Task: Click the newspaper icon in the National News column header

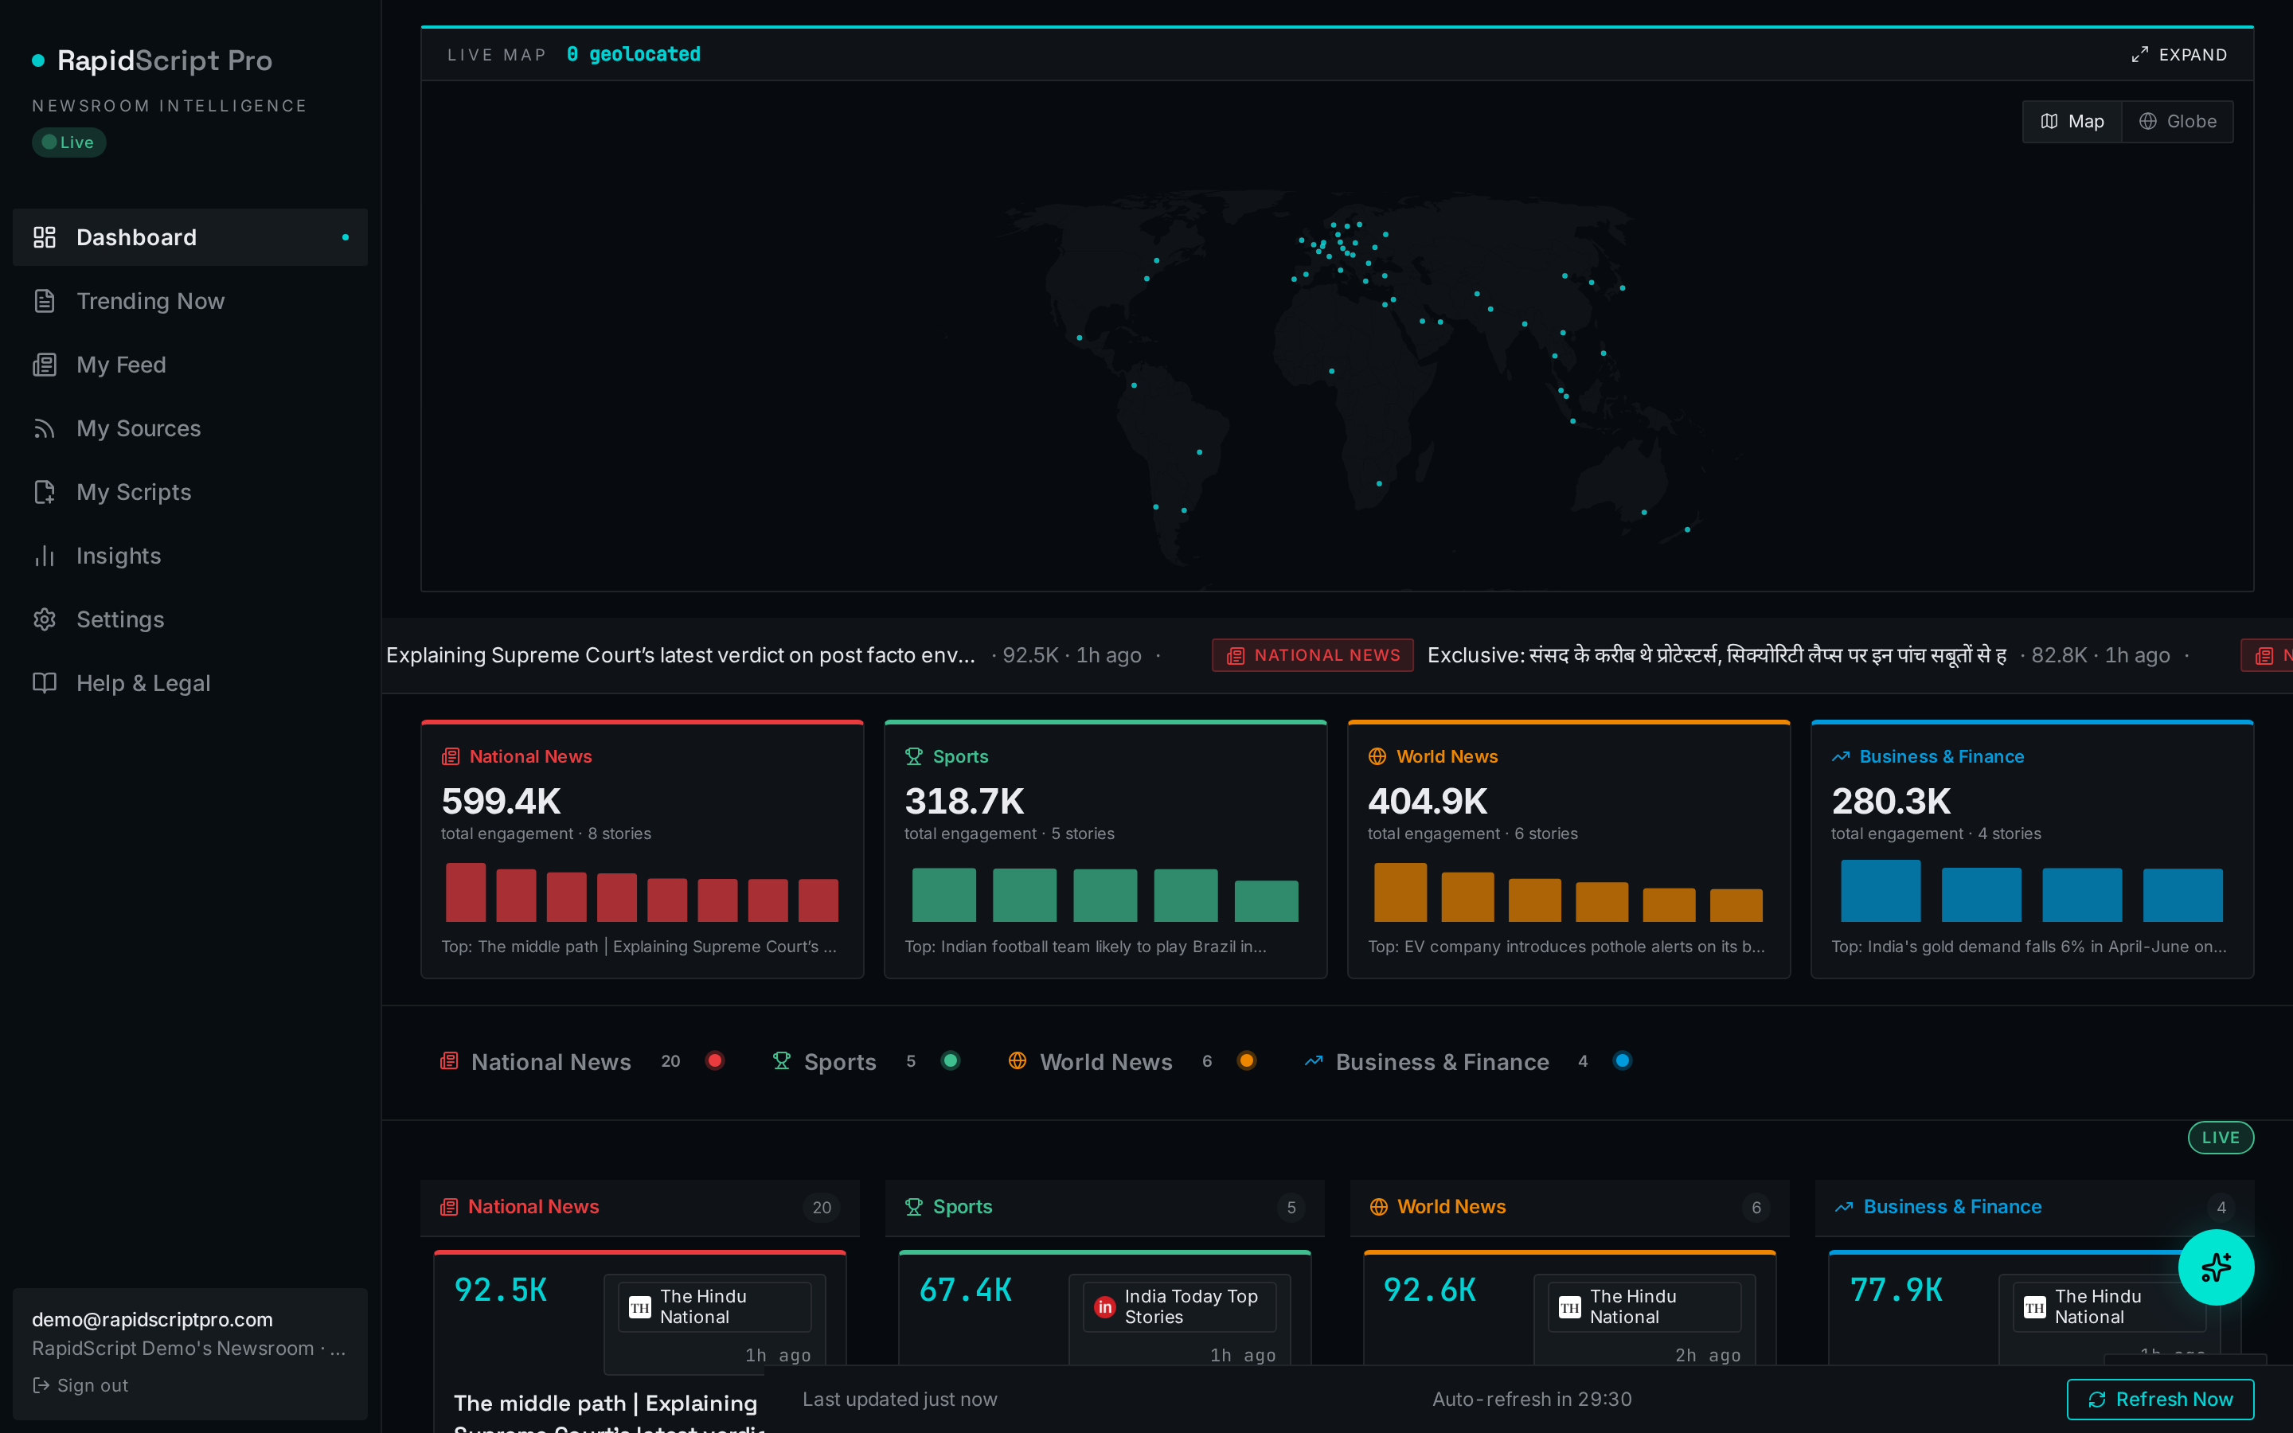Action: 449,1206
